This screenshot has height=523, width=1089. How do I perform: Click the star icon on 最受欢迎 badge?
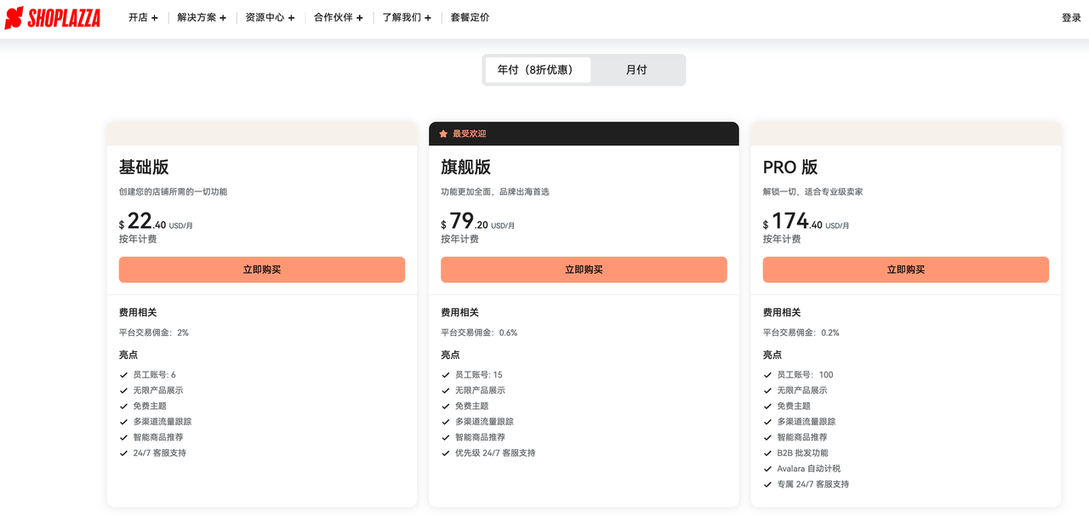[x=442, y=134]
